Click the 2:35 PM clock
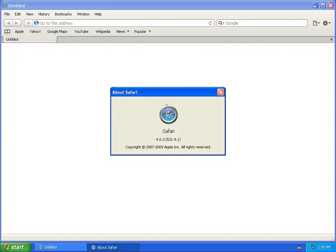 click(x=324, y=247)
